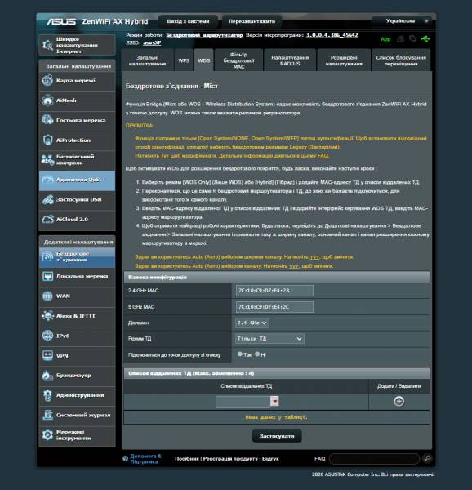Open the Administration (Адміністрування) icon
Screen dimensions: 472x490
[x=48, y=395]
